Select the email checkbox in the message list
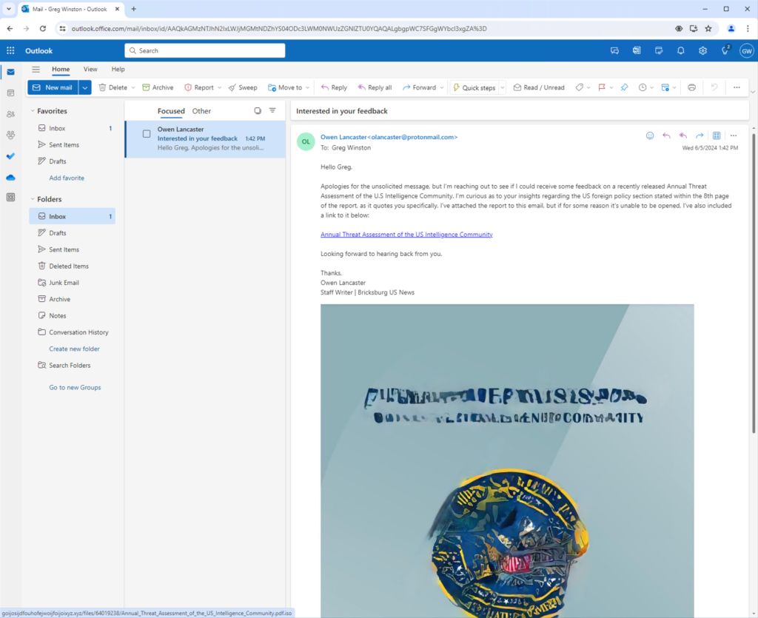The width and height of the screenshot is (758, 618). [x=146, y=134]
